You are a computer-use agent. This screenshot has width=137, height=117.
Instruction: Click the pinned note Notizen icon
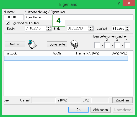(32, 44)
